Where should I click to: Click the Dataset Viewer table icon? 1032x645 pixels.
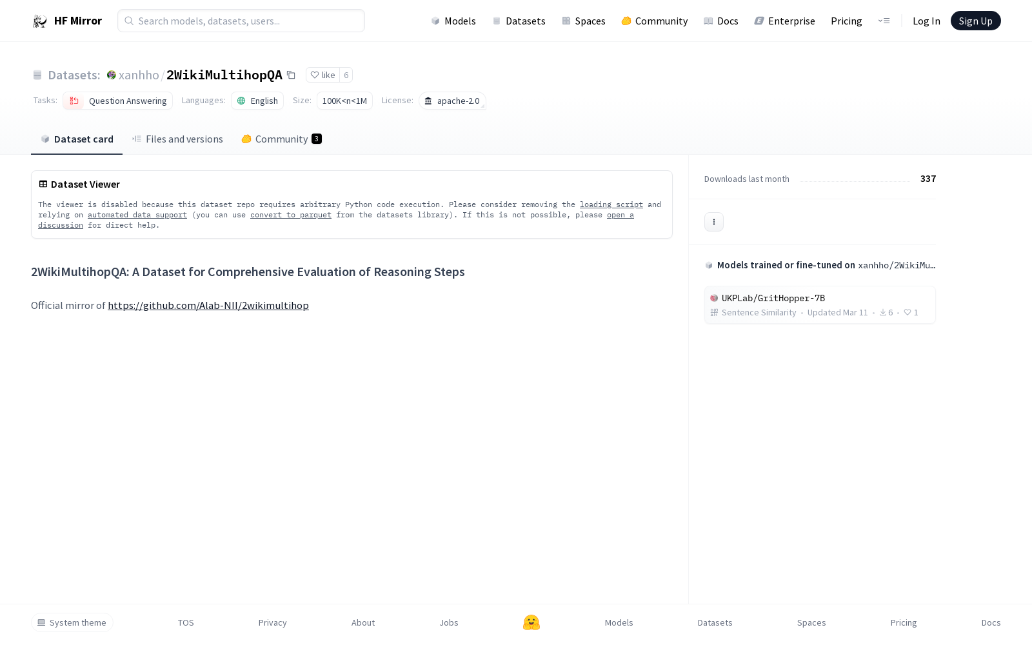[x=43, y=184]
